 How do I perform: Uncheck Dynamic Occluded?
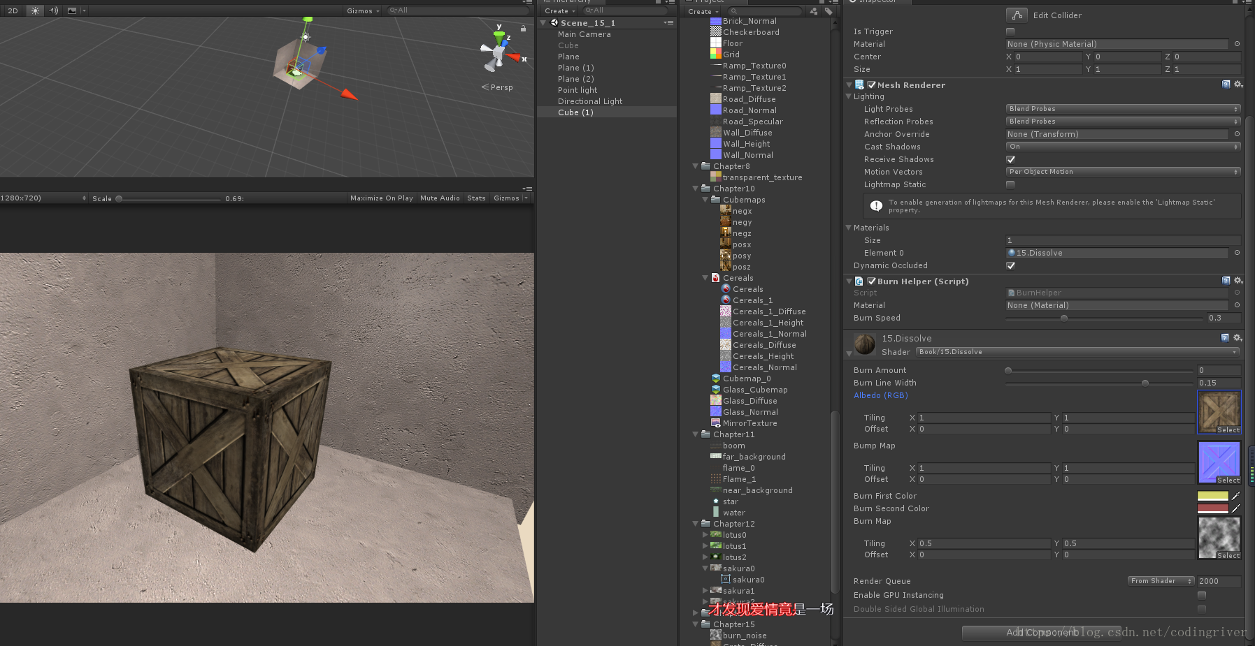[1010, 265]
